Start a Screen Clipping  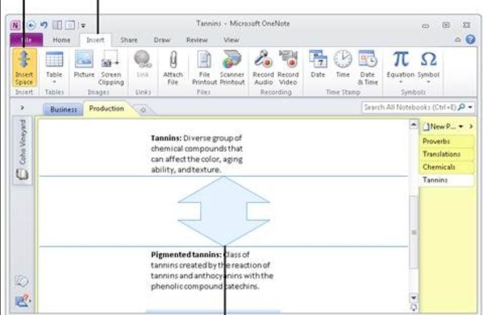tap(111, 67)
